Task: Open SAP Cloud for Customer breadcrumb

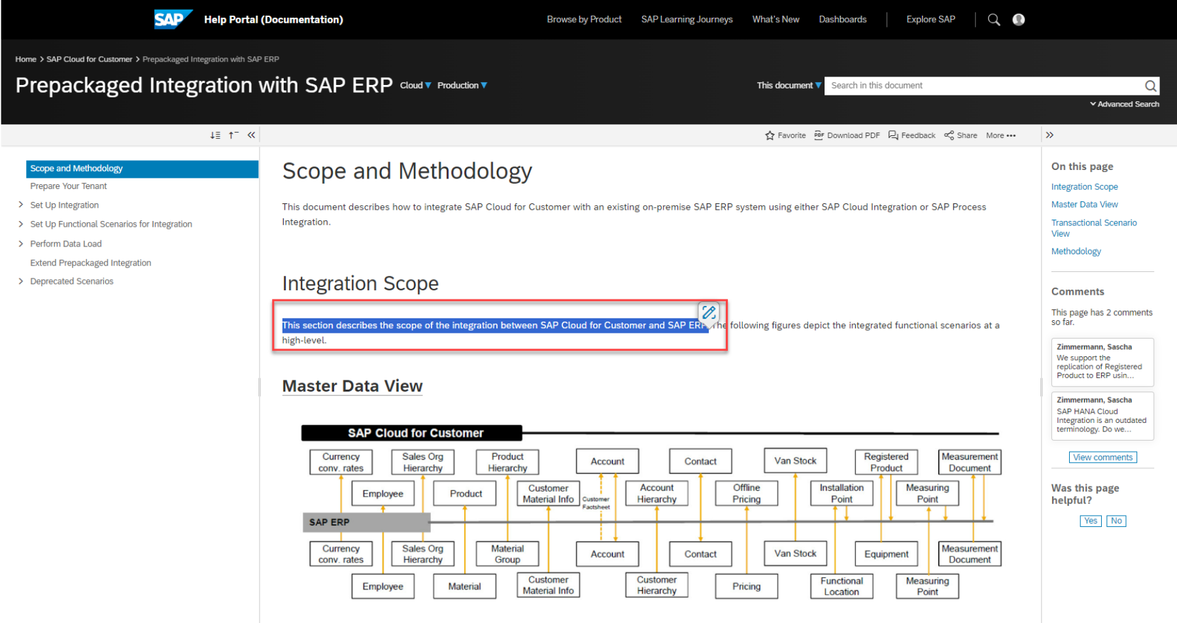Action: (x=89, y=59)
